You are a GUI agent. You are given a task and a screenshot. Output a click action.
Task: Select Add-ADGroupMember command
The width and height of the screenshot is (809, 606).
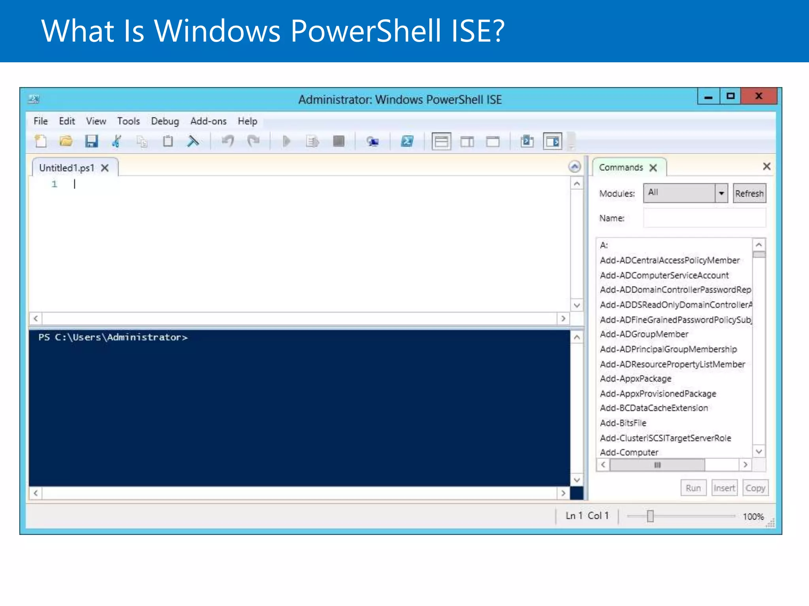pos(644,334)
